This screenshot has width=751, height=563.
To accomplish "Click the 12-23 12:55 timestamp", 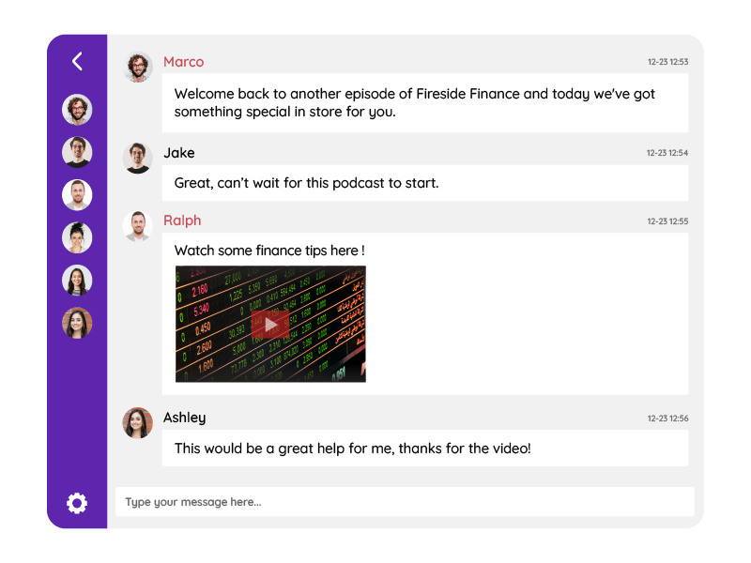I will click(x=667, y=222).
